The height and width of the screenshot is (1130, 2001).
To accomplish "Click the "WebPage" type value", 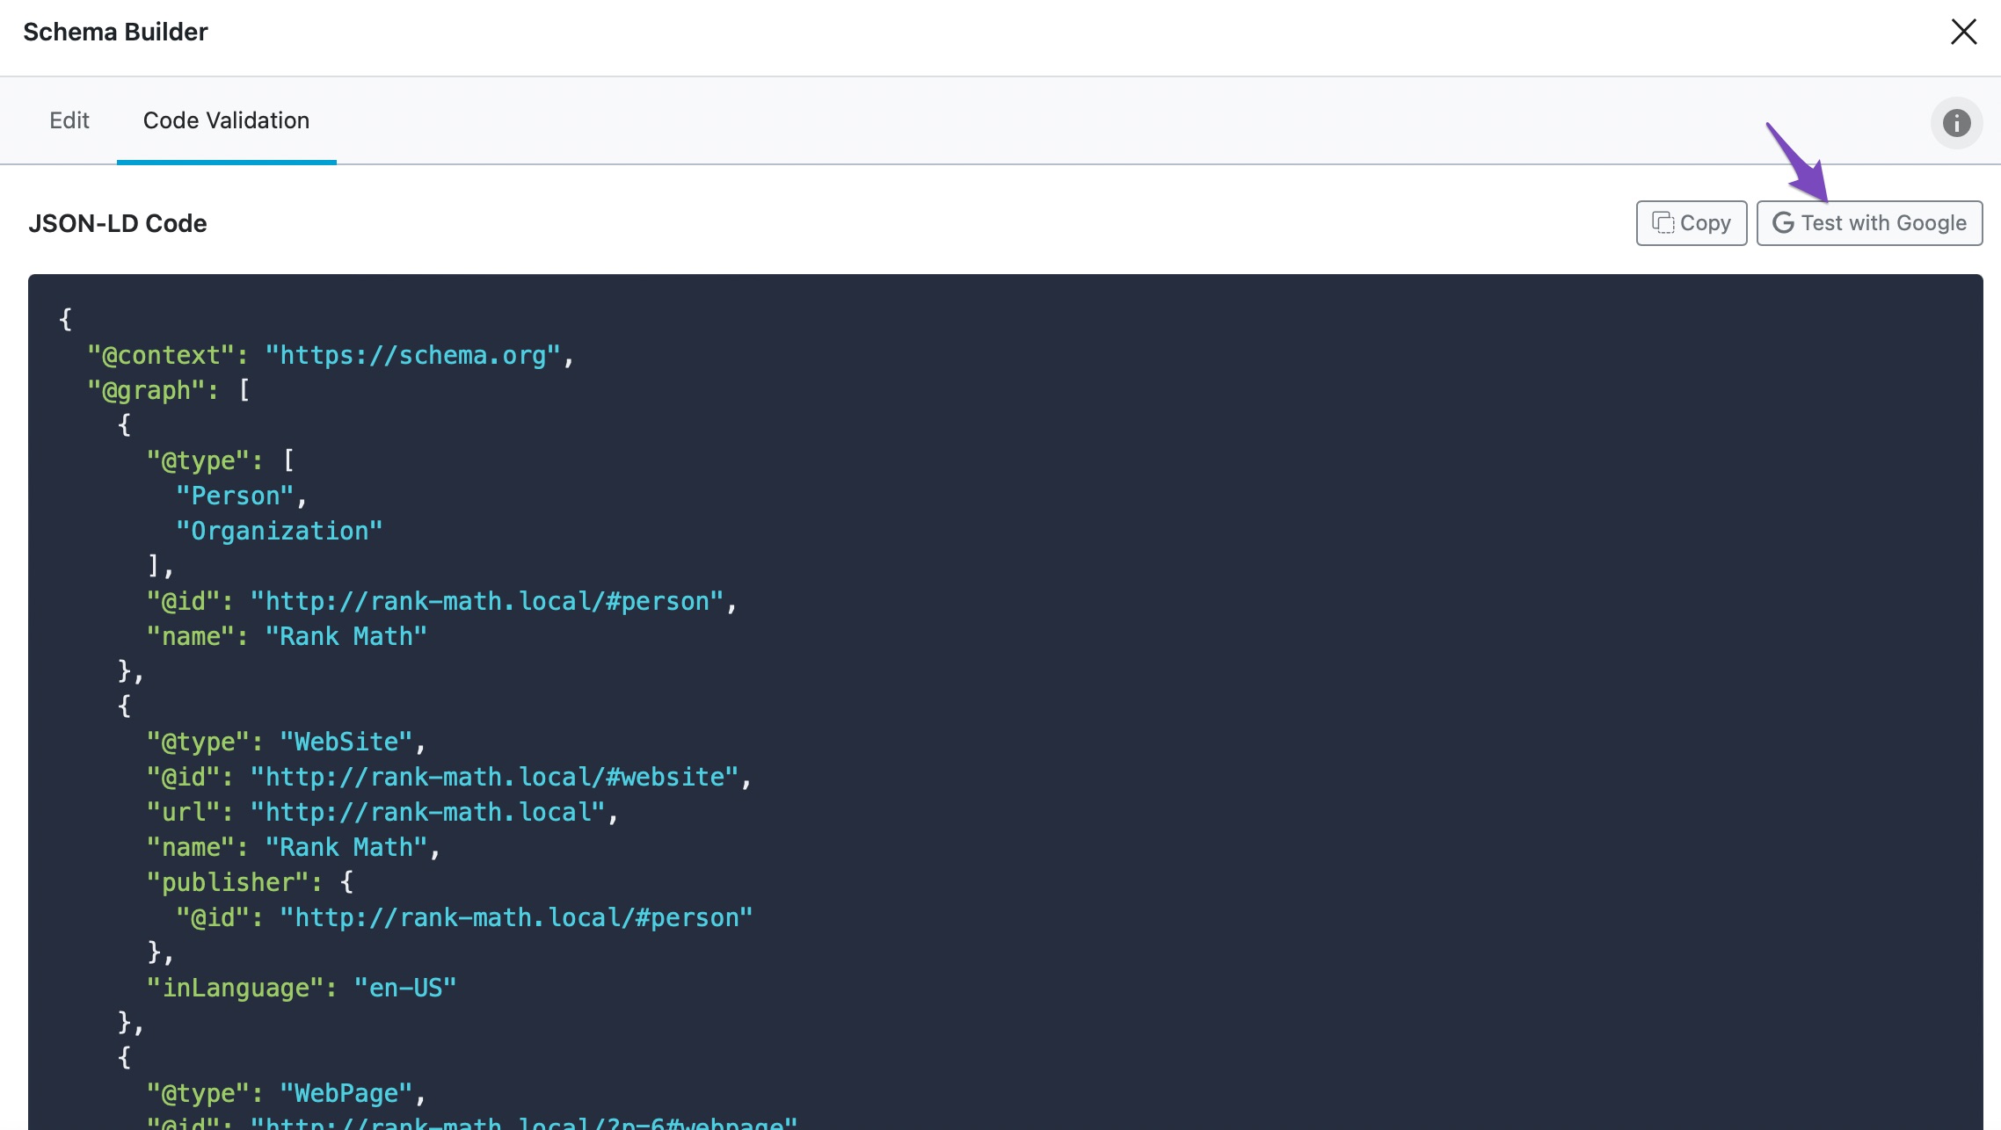I will click(346, 1093).
